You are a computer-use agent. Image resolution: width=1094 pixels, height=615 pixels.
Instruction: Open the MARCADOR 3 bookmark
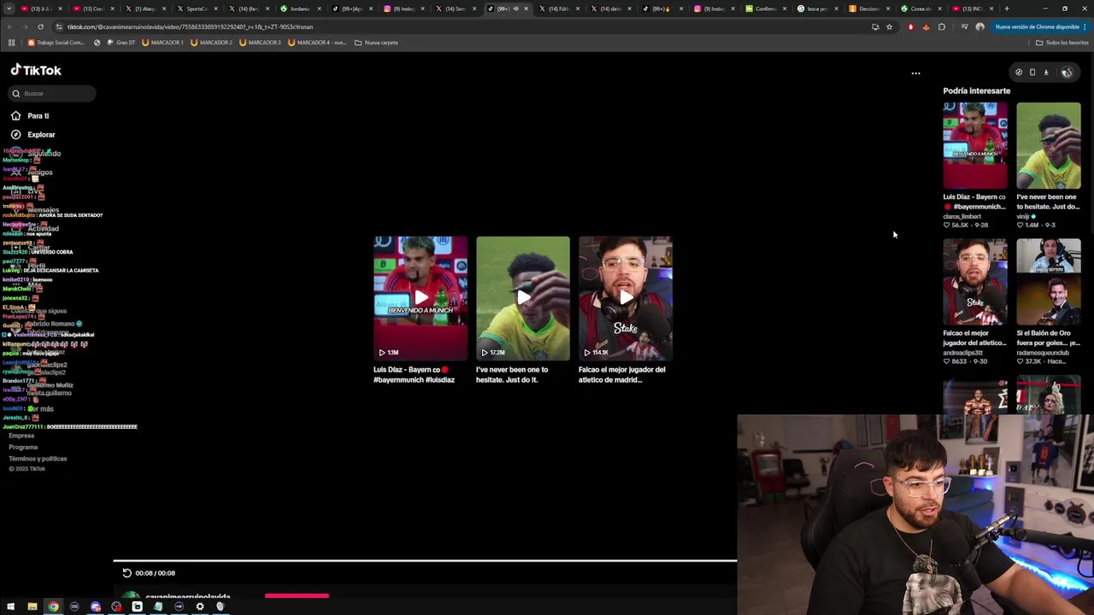260,42
